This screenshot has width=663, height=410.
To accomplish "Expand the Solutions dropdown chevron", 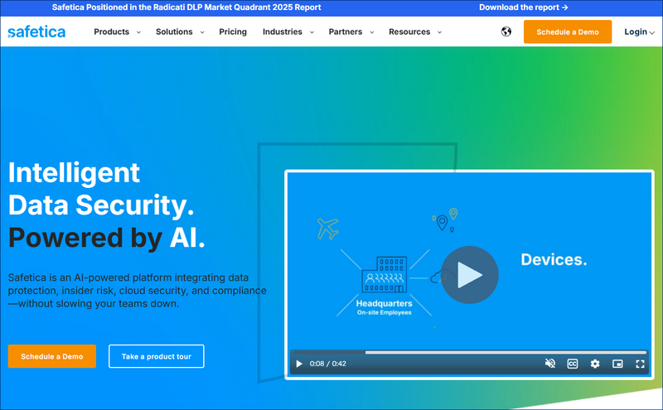I will [x=202, y=32].
